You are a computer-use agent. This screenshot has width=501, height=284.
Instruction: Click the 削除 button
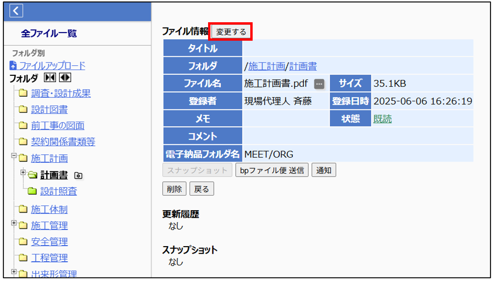tap(174, 189)
